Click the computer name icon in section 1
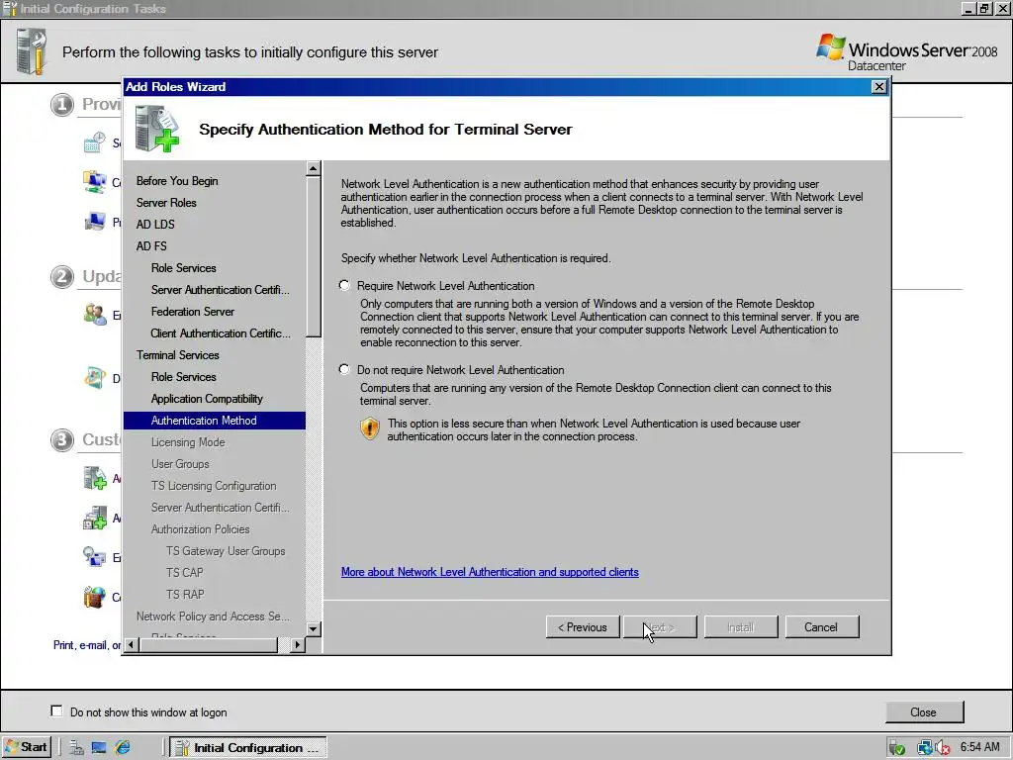 click(x=95, y=222)
